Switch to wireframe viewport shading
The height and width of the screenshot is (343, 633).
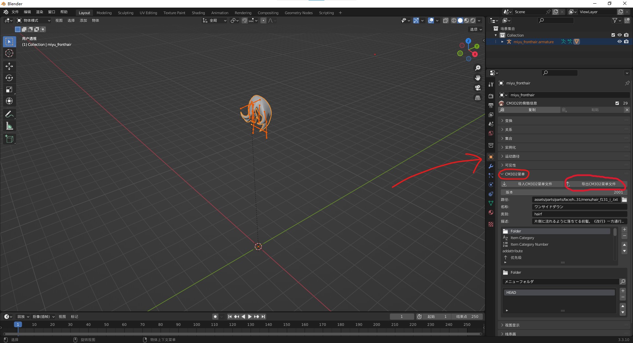(454, 20)
